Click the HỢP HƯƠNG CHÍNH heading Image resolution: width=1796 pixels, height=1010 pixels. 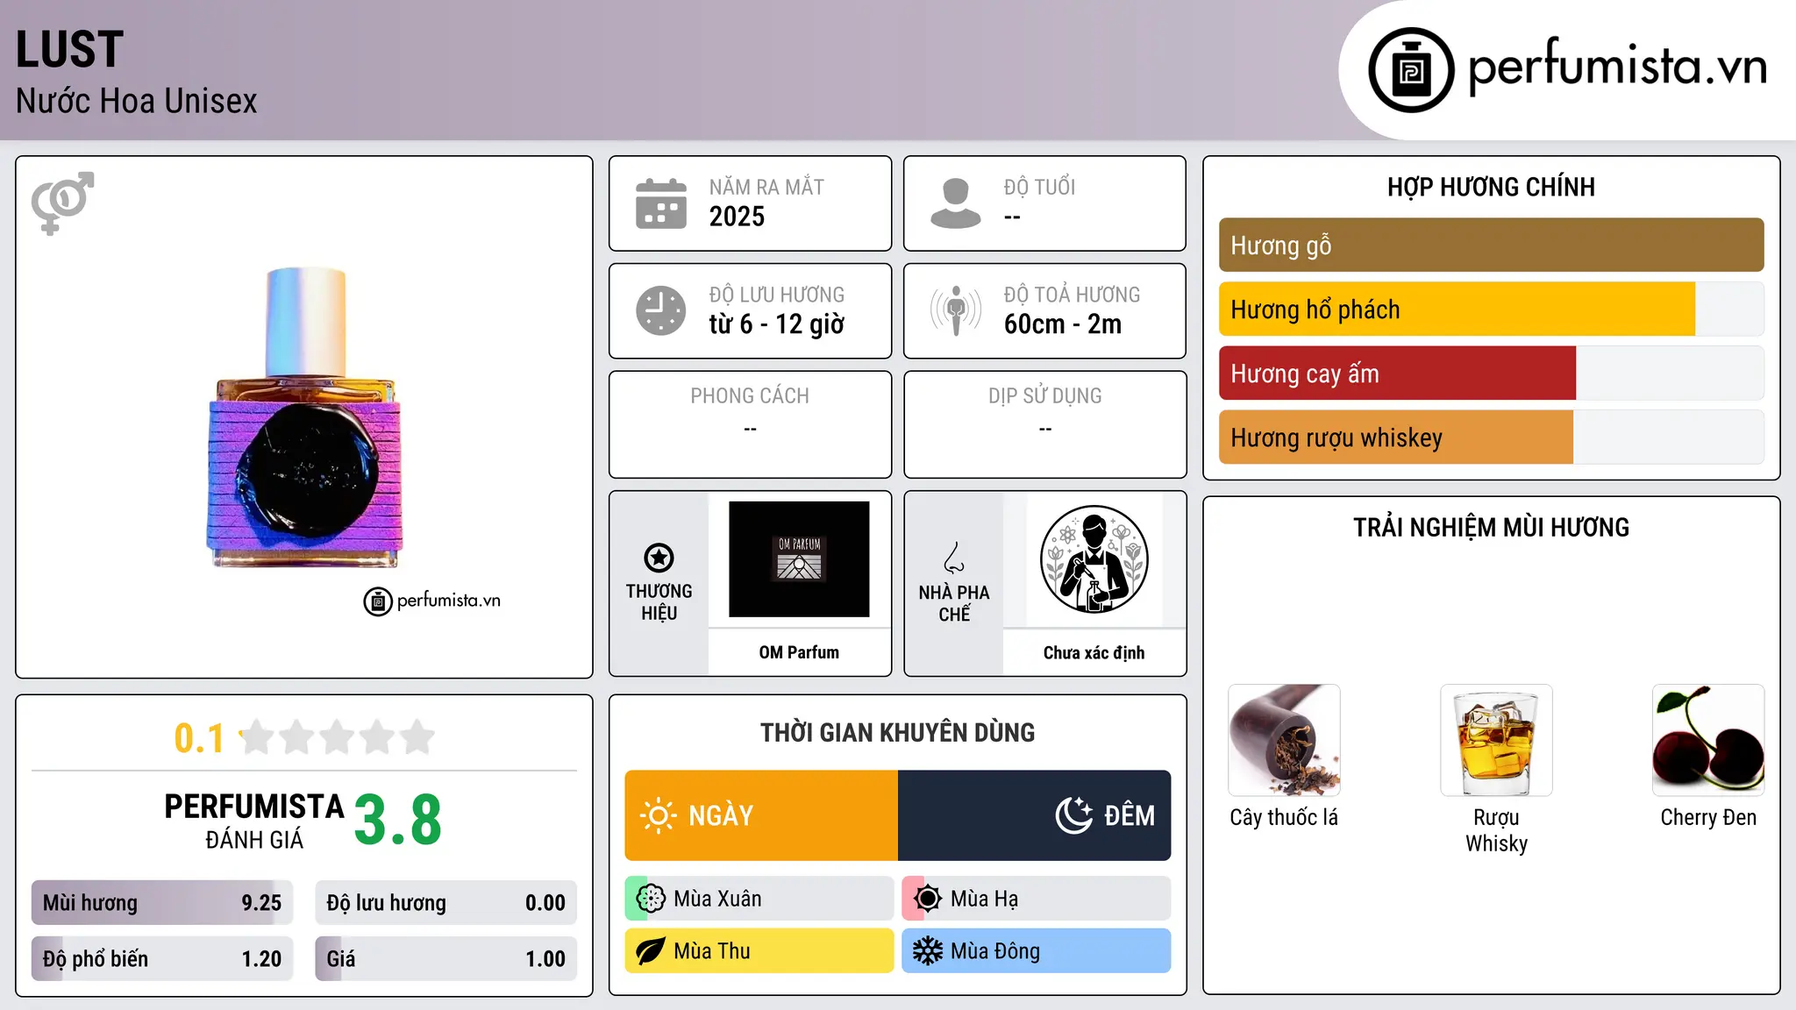pyautogui.click(x=1491, y=187)
